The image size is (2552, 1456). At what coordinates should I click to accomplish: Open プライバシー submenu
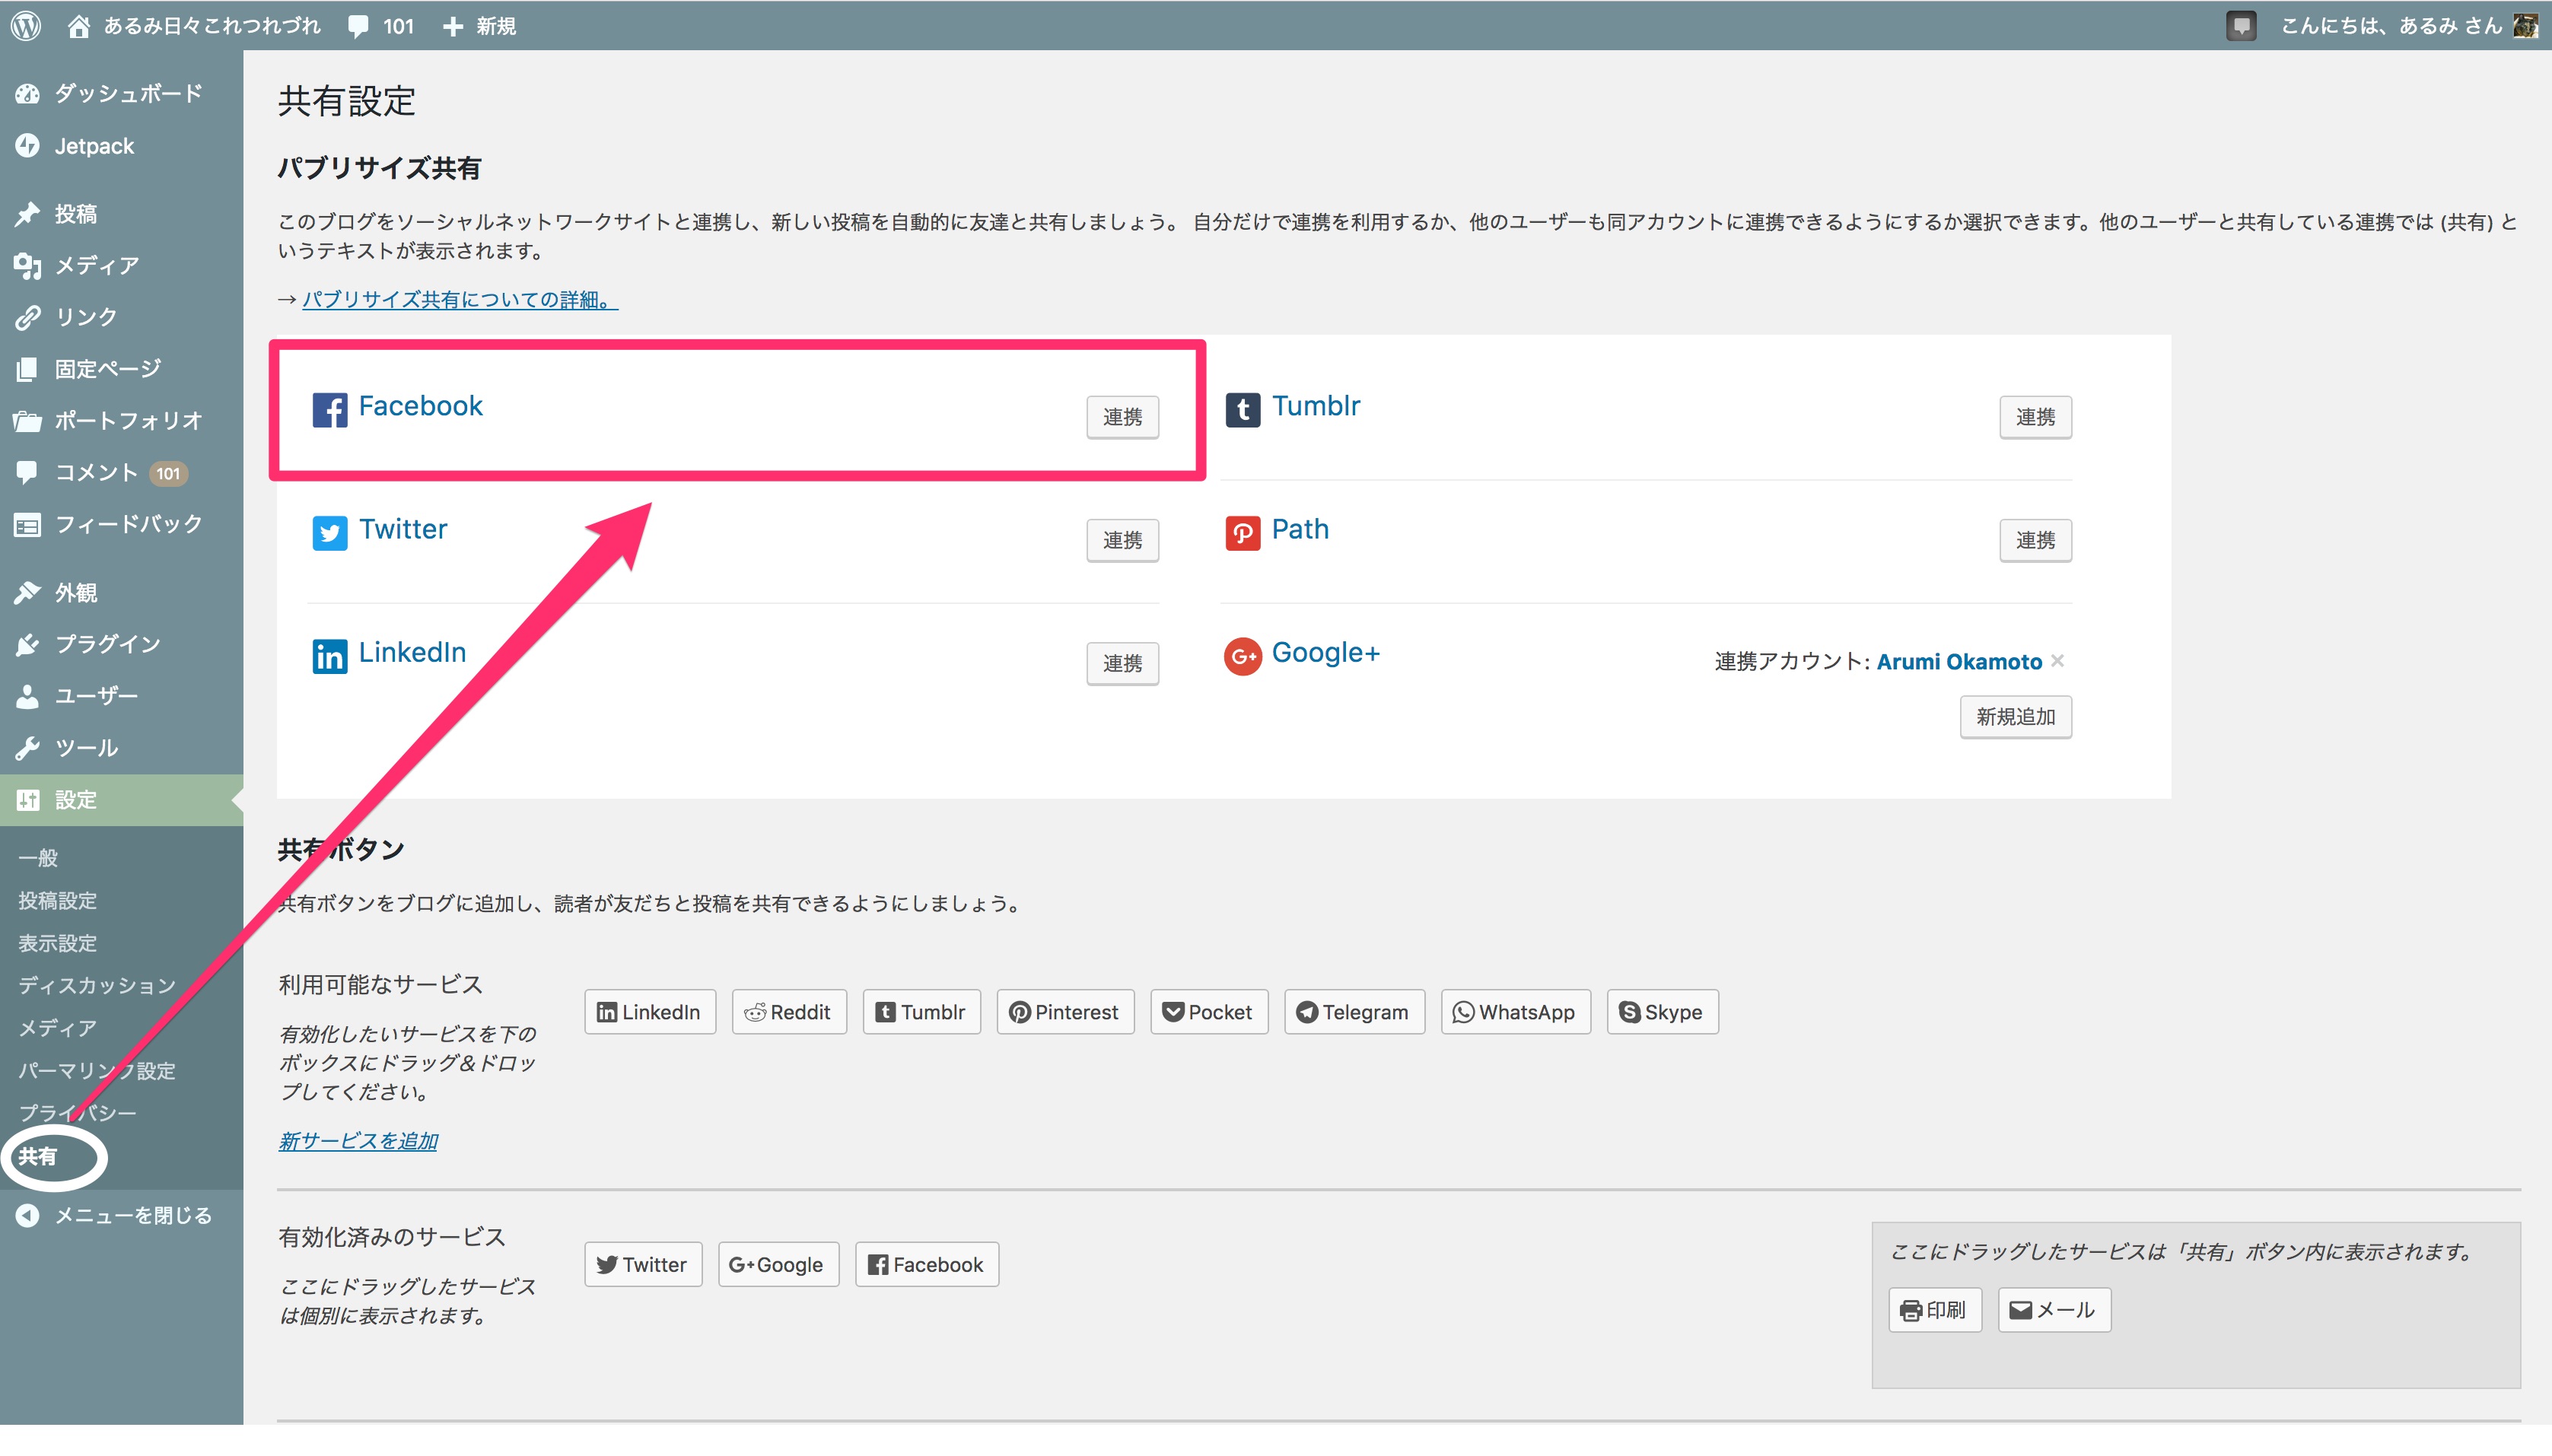click(78, 1113)
